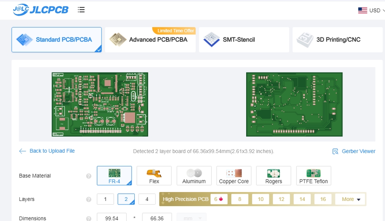Click the Advanced PCB/PCBA gold board icon

click(x=118, y=40)
